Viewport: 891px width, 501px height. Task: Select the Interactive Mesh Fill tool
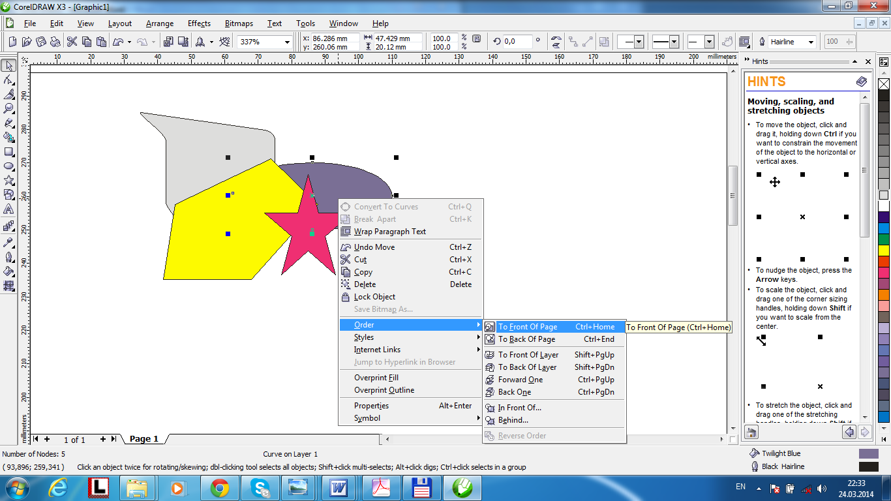[9, 285]
